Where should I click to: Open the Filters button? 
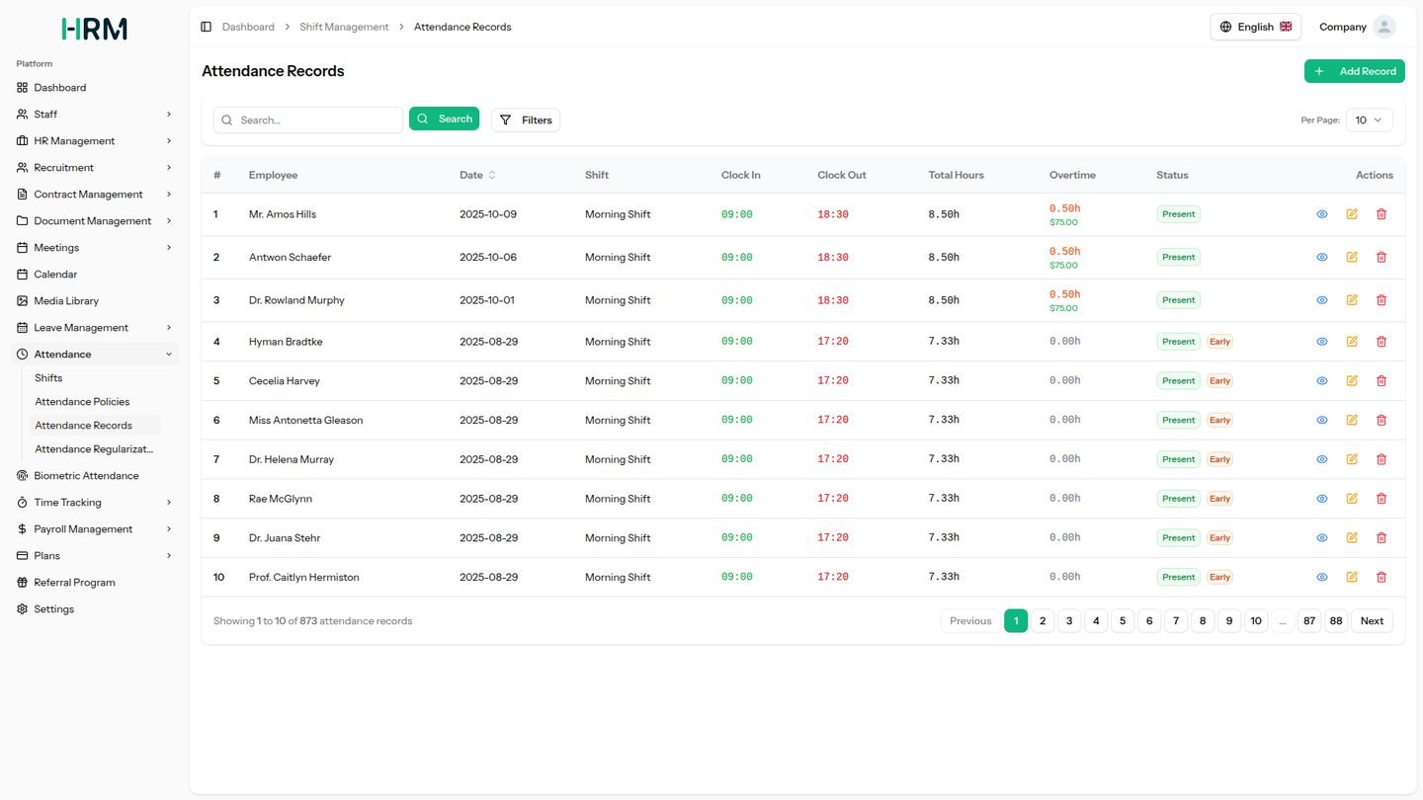click(x=526, y=120)
